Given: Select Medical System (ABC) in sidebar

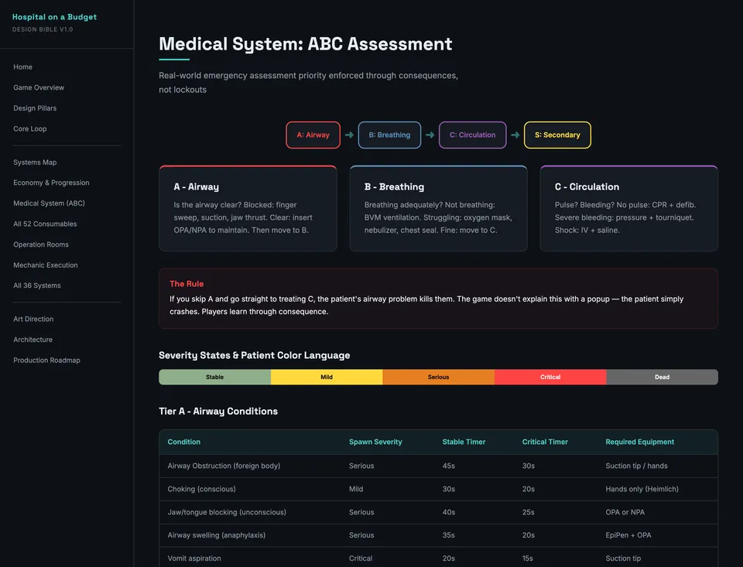Looking at the screenshot, I should (x=49, y=203).
